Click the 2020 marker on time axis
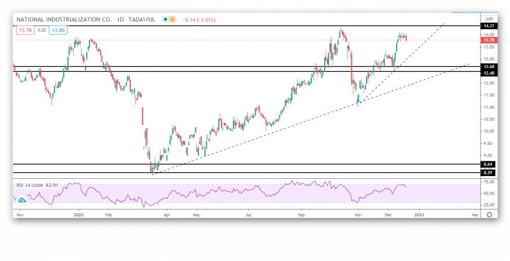The image size is (510, 261). pos(78,215)
